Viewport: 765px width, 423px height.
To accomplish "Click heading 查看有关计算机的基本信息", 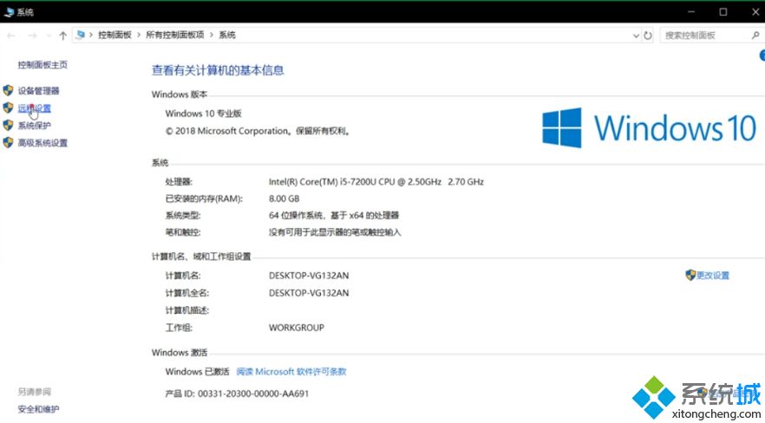I will pos(218,71).
